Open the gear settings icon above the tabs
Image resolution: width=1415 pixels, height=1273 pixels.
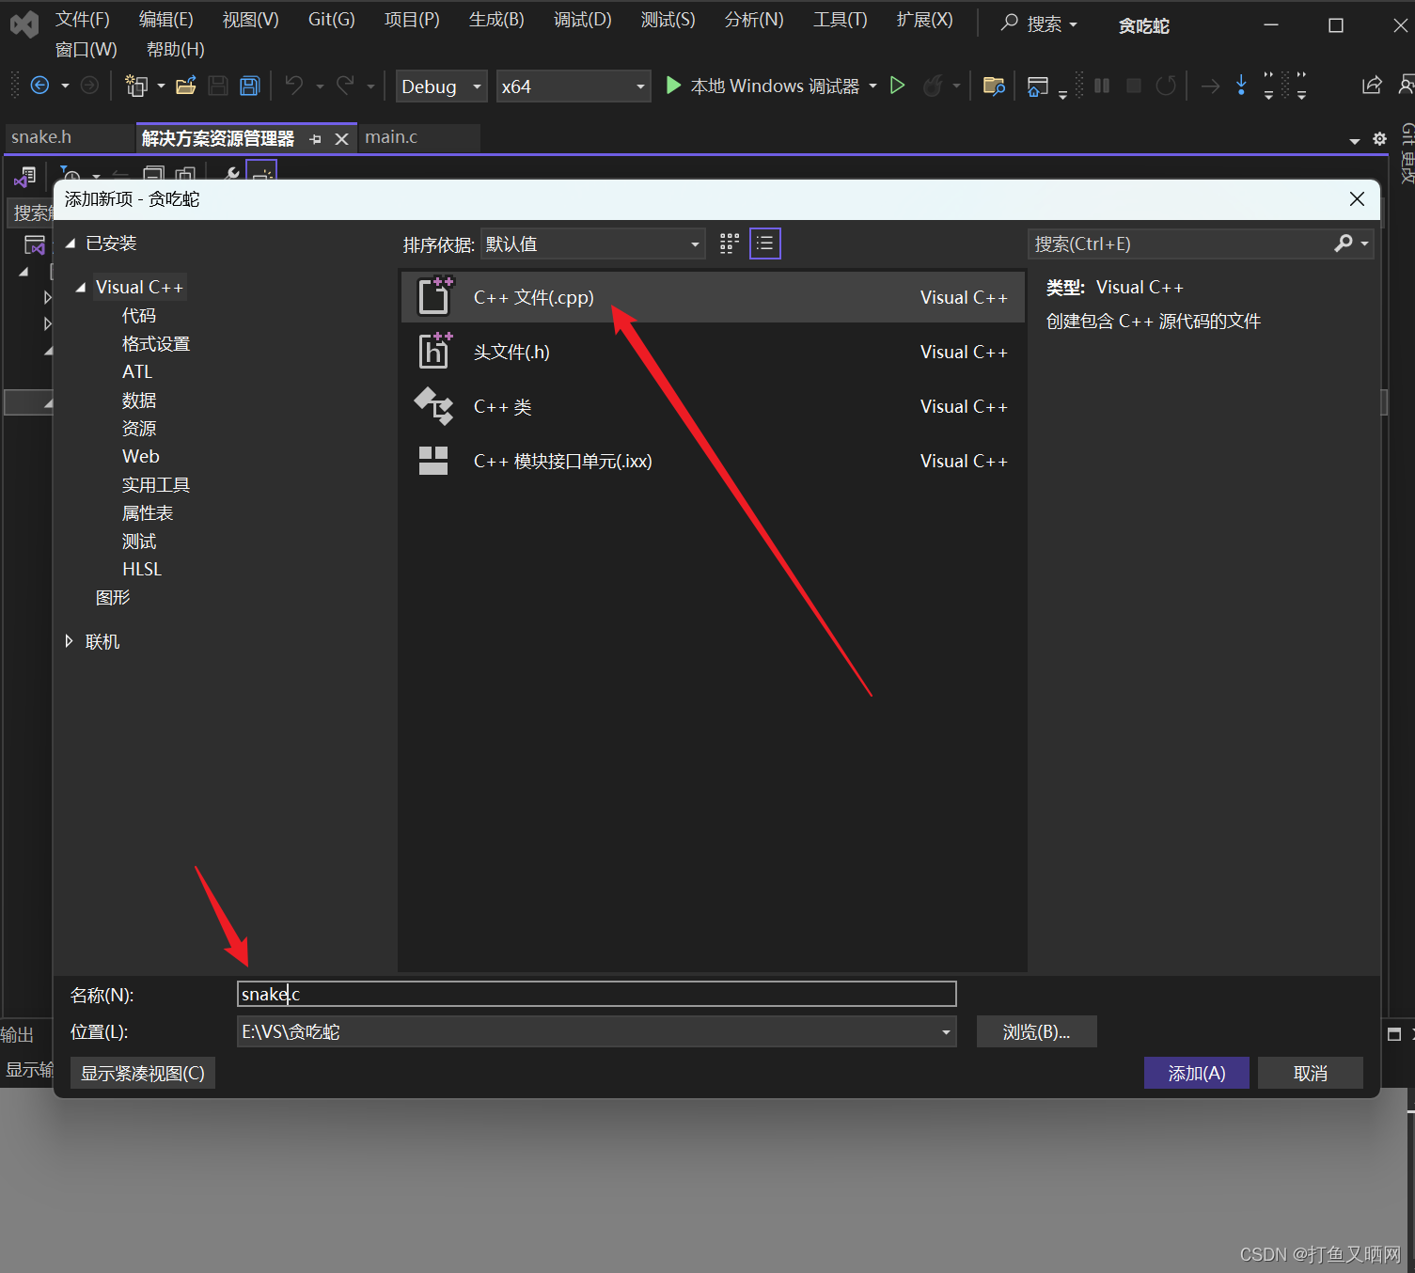1379,139
